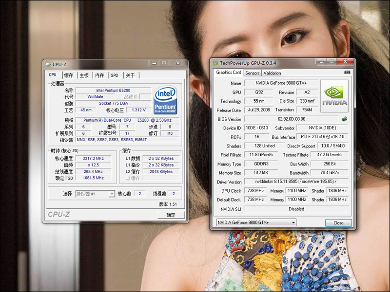The width and height of the screenshot is (390, 292).
Task: Click the 754M transistors value
Action: pyautogui.click(x=307, y=110)
